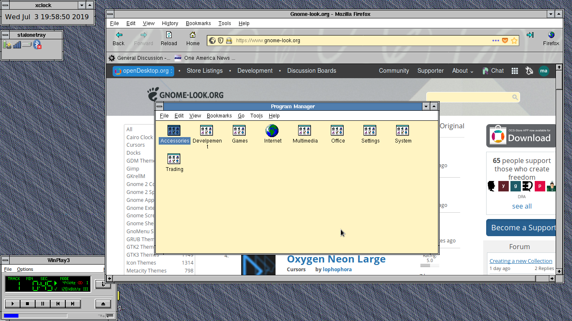Click the info 'i' button in WinPlay3
This screenshot has height=321, width=572.
(103, 285)
